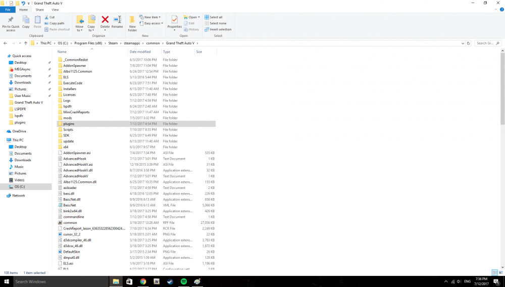The image size is (505, 287).
Task: Sort by the Size column header
Action: coord(199,52)
